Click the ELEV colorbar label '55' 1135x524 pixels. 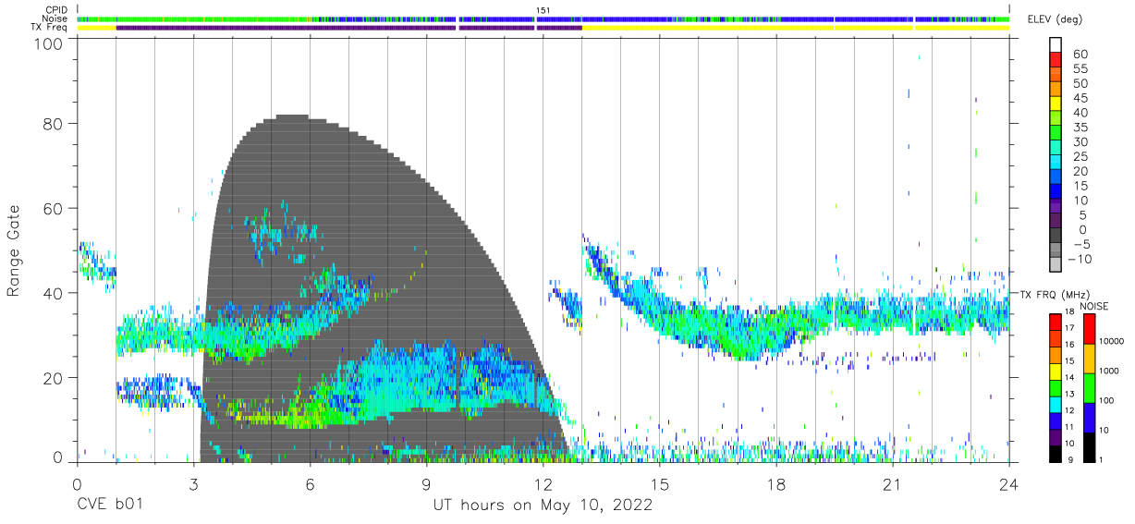pyautogui.click(x=1080, y=69)
